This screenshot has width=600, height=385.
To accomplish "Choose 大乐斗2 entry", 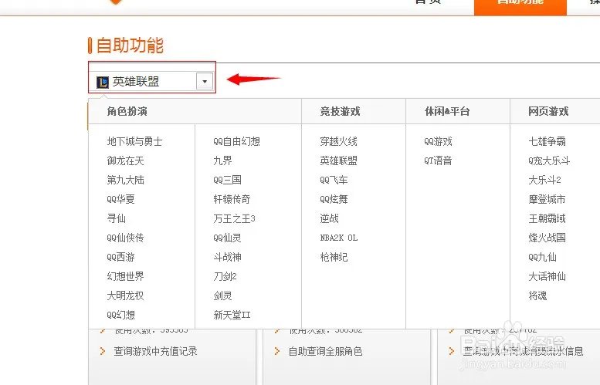I will tap(544, 180).
